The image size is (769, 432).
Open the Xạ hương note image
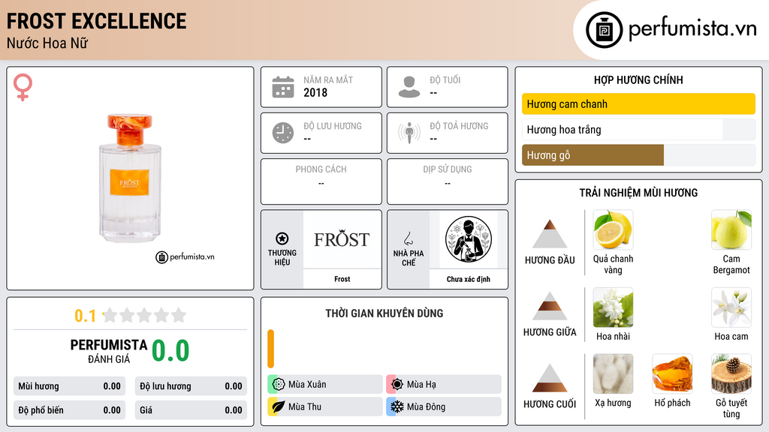613,373
